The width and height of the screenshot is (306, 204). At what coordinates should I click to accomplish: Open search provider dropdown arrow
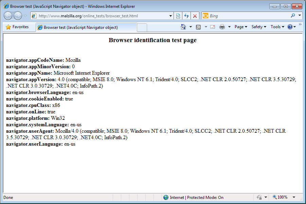coord(300,15)
